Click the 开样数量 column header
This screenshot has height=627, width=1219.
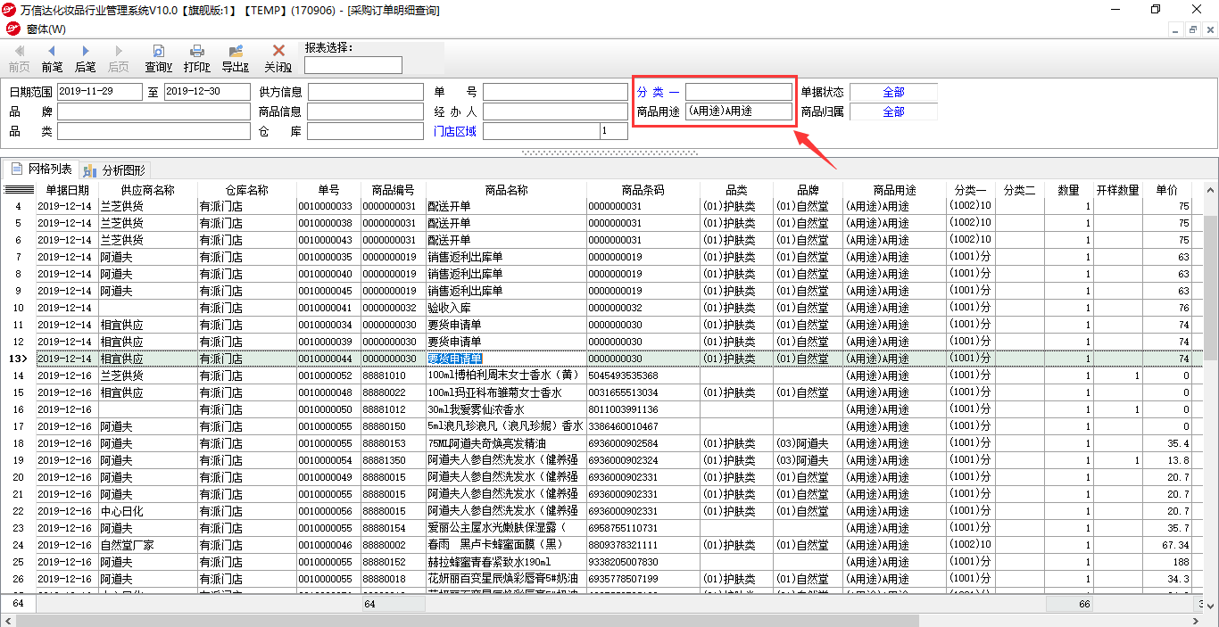tap(1117, 190)
